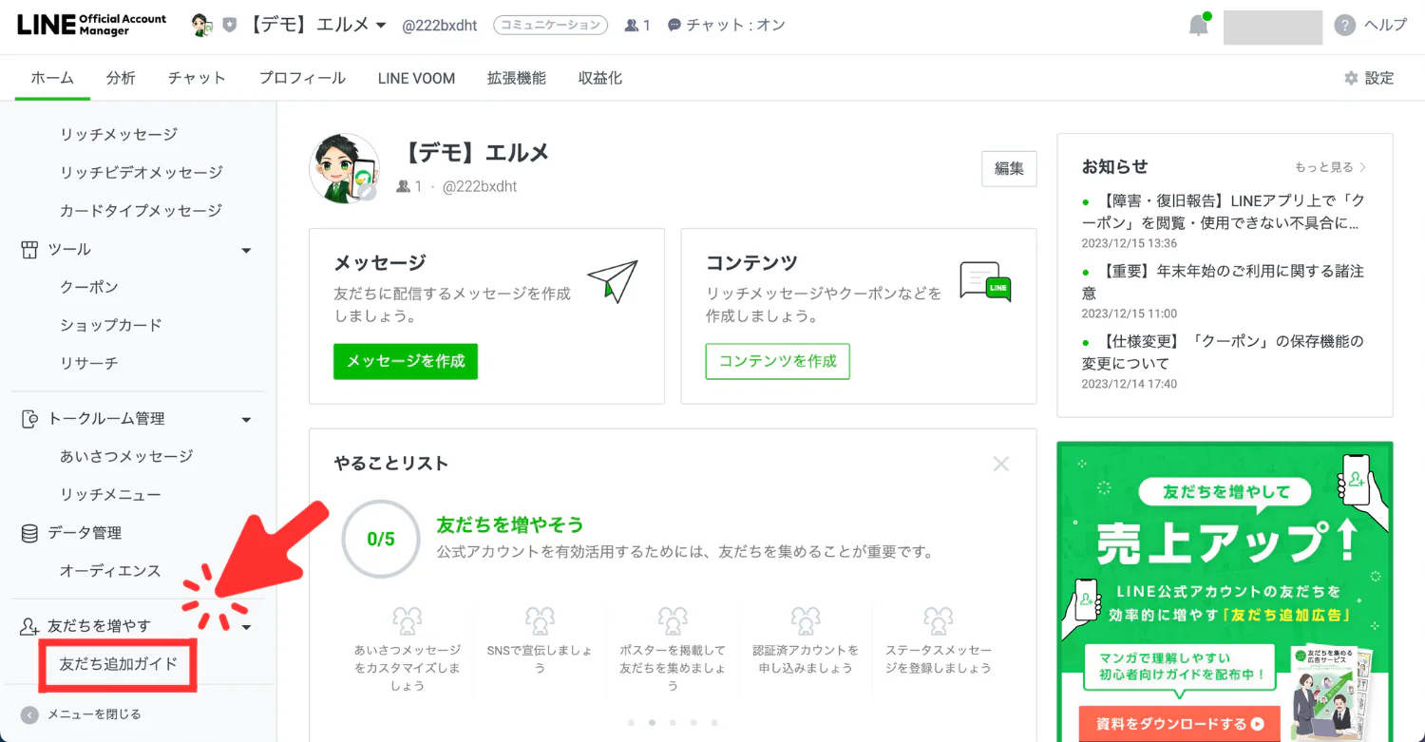Click the あいさつメッセージをカスタマイズ task icon
The width and height of the screenshot is (1425, 742).
click(408, 621)
